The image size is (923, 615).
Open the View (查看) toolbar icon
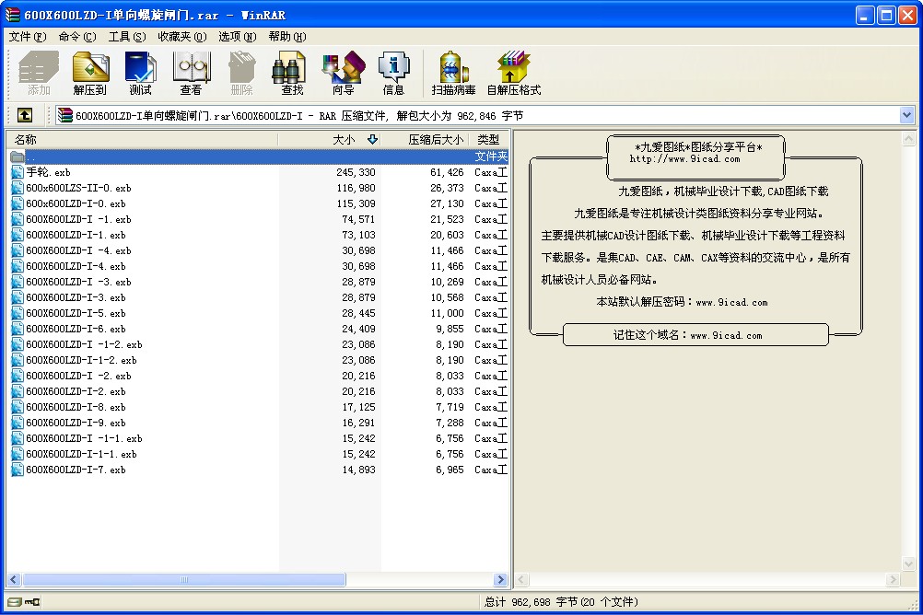[x=191, y=74]
